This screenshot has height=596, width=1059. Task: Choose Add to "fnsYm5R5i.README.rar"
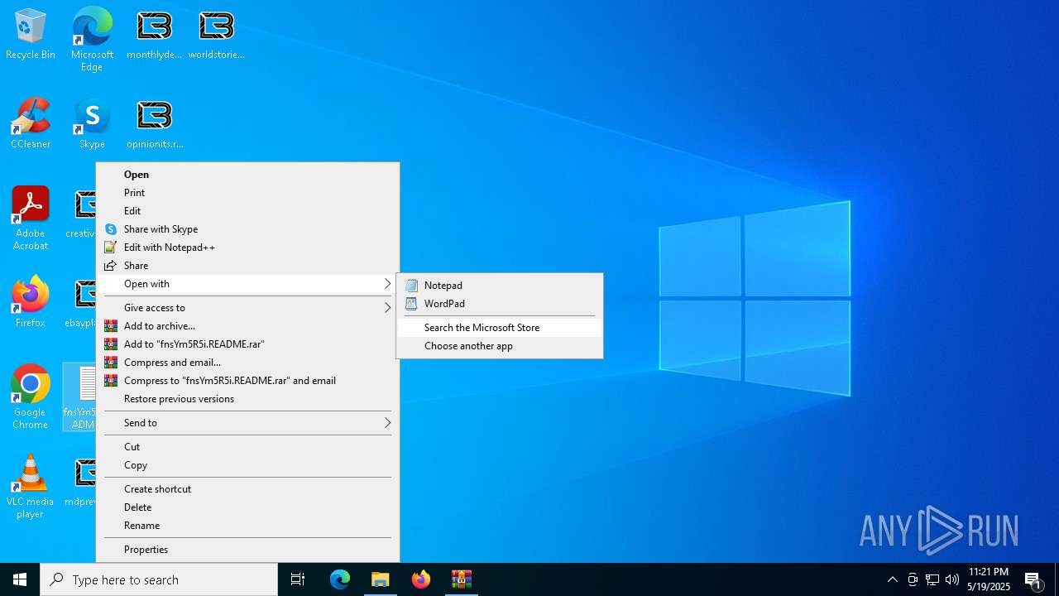247,344
